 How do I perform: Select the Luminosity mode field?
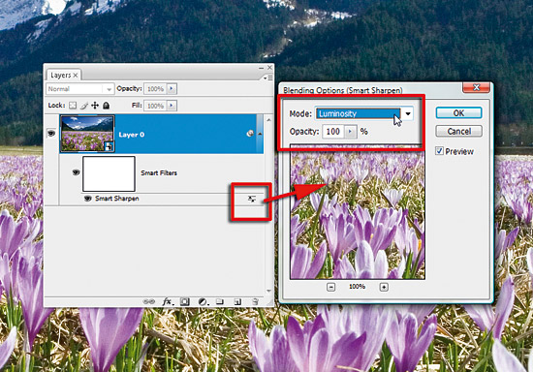click(x=358, y=113)
